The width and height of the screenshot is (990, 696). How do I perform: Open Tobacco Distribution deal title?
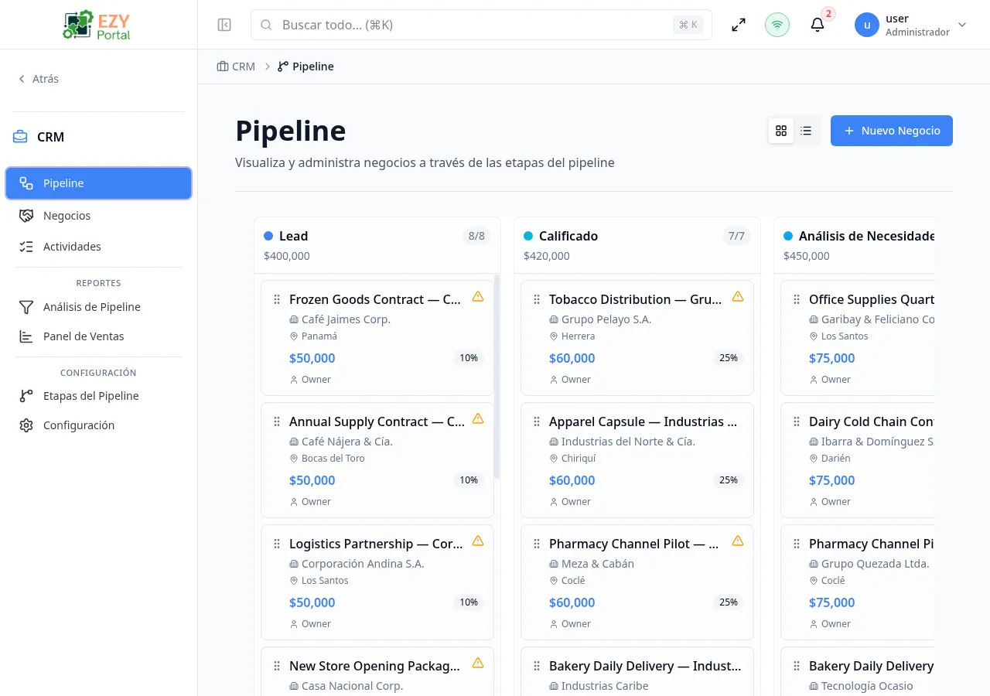(635, 299)
